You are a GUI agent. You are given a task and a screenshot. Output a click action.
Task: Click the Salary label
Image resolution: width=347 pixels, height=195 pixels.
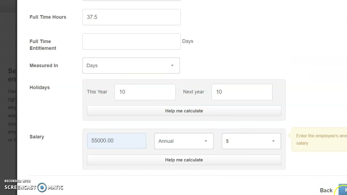37,137
